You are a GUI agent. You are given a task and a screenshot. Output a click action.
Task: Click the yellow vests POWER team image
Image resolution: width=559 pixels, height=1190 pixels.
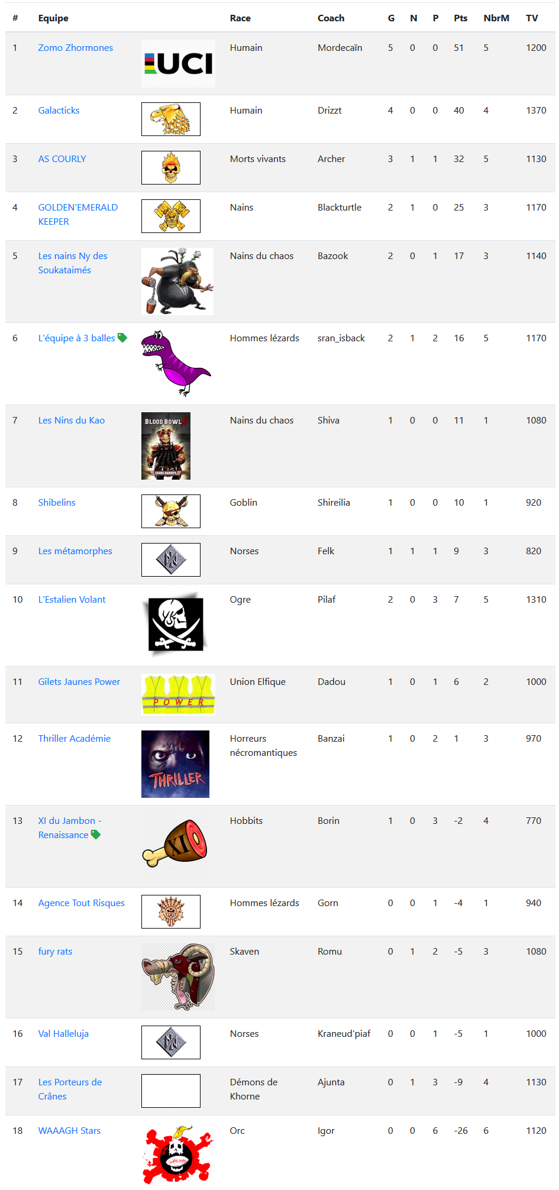[178, 694]
